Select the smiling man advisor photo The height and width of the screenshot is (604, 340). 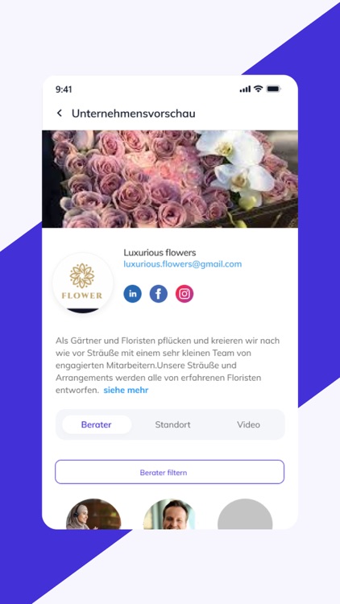coord(169,515)
